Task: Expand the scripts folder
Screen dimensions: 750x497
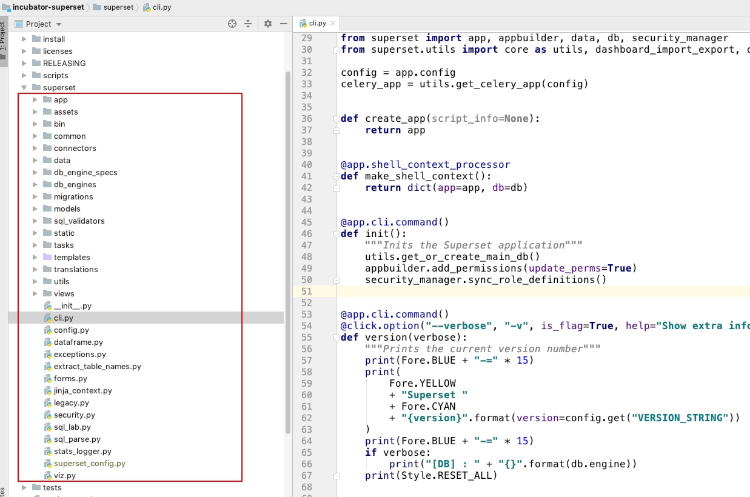Action: (x=24, y=75)
